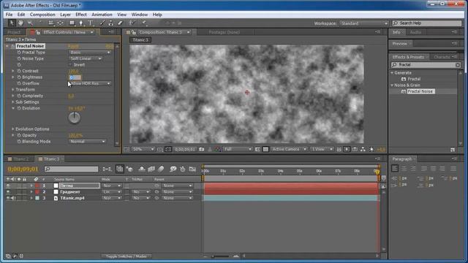Screen dimensions: 468x263
Task: Select the Pan Behind anchor point tool
Action: 60,23
